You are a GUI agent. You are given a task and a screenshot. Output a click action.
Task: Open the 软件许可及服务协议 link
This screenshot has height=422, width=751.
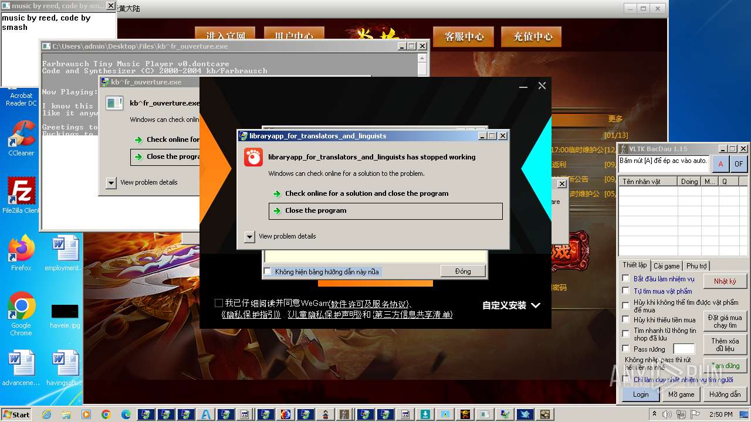click(368, 304)
